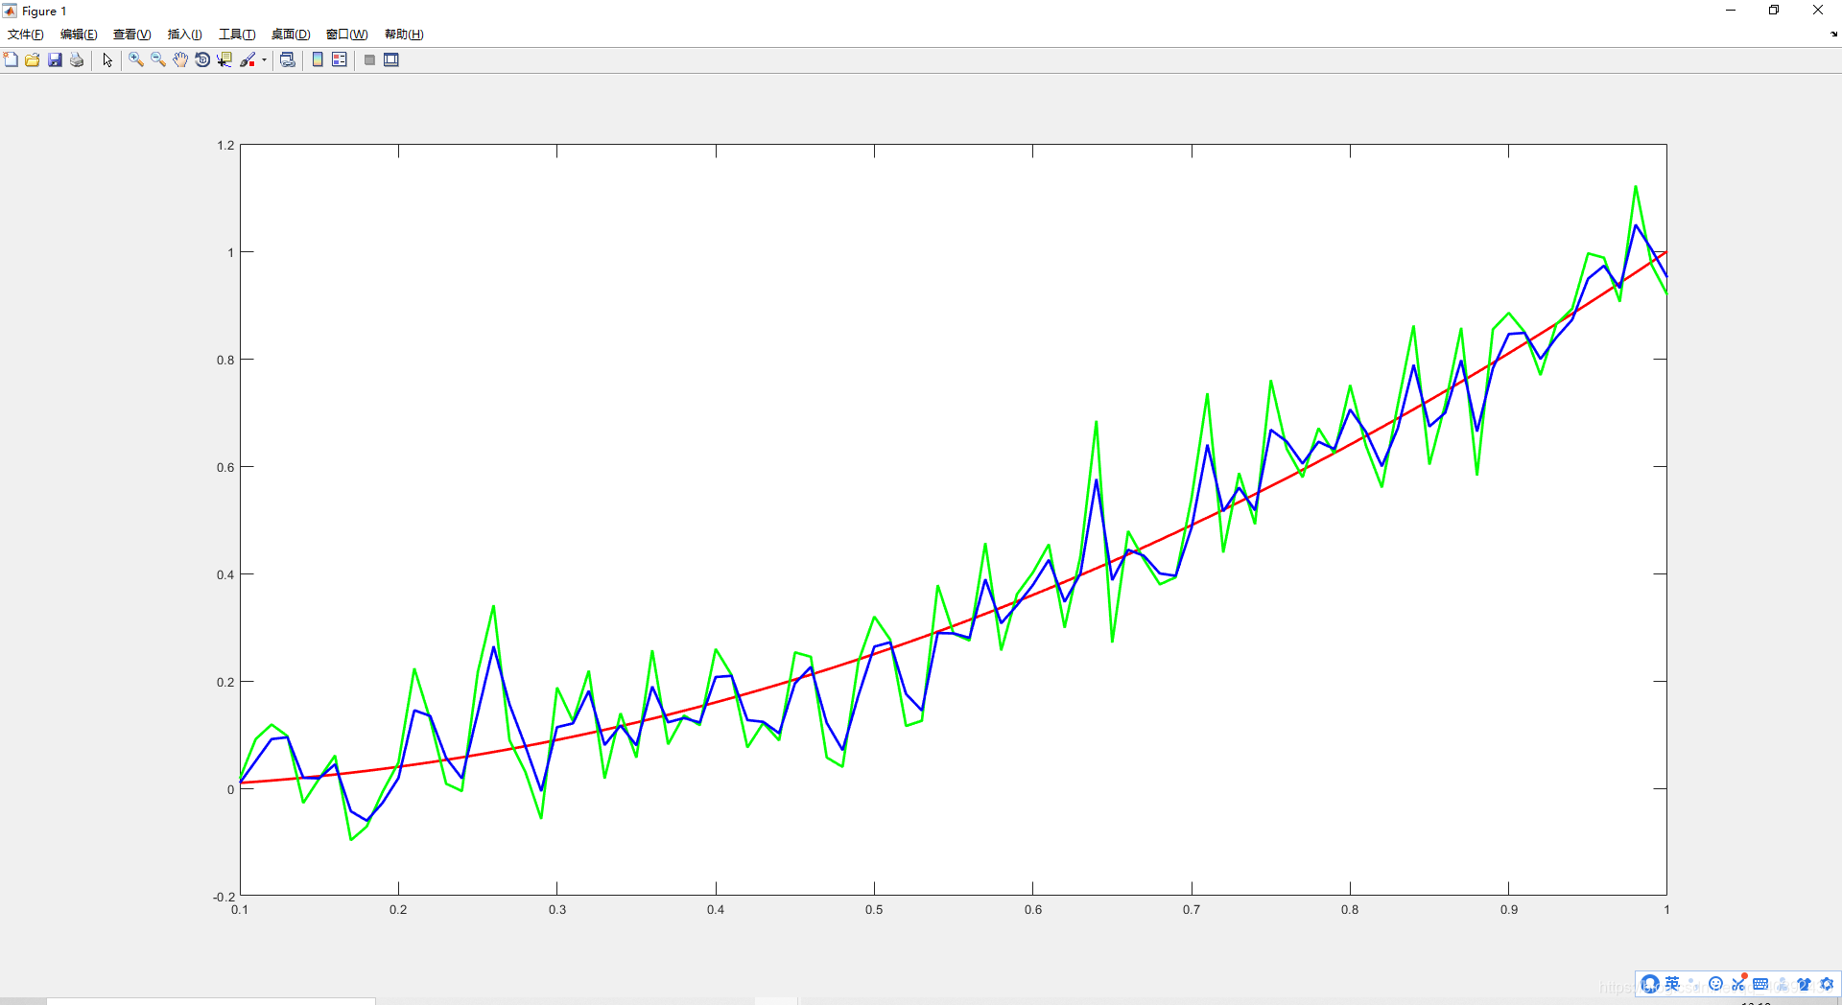Open the 帮助(H) menu
Image resolution: width=1842 pixels, height=1005 pixels.
click(x=404, y=35)
